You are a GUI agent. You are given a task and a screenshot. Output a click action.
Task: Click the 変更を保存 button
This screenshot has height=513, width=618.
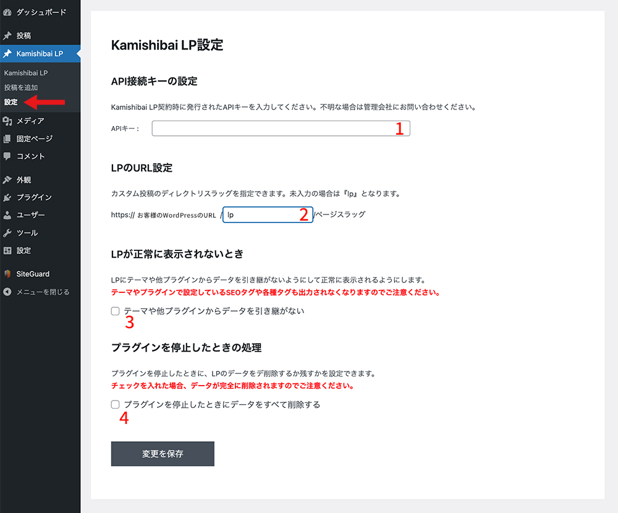163,454
